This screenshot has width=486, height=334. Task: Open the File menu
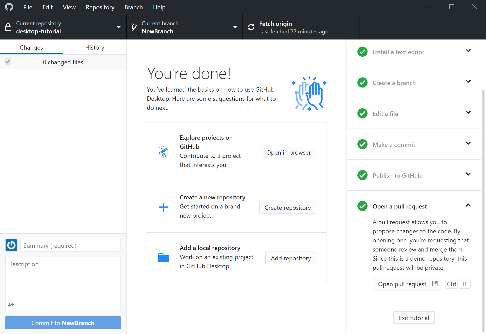click(28, 7)
